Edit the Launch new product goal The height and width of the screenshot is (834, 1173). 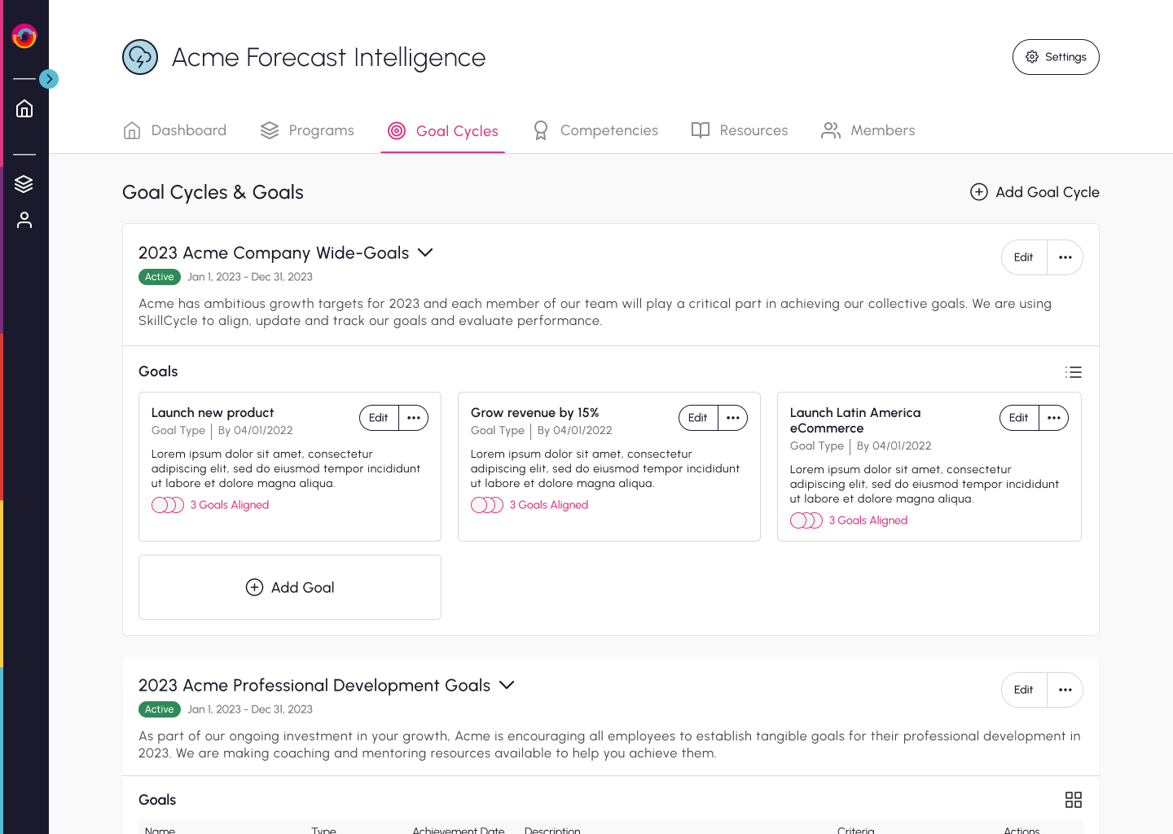click(x=379, y=418)
